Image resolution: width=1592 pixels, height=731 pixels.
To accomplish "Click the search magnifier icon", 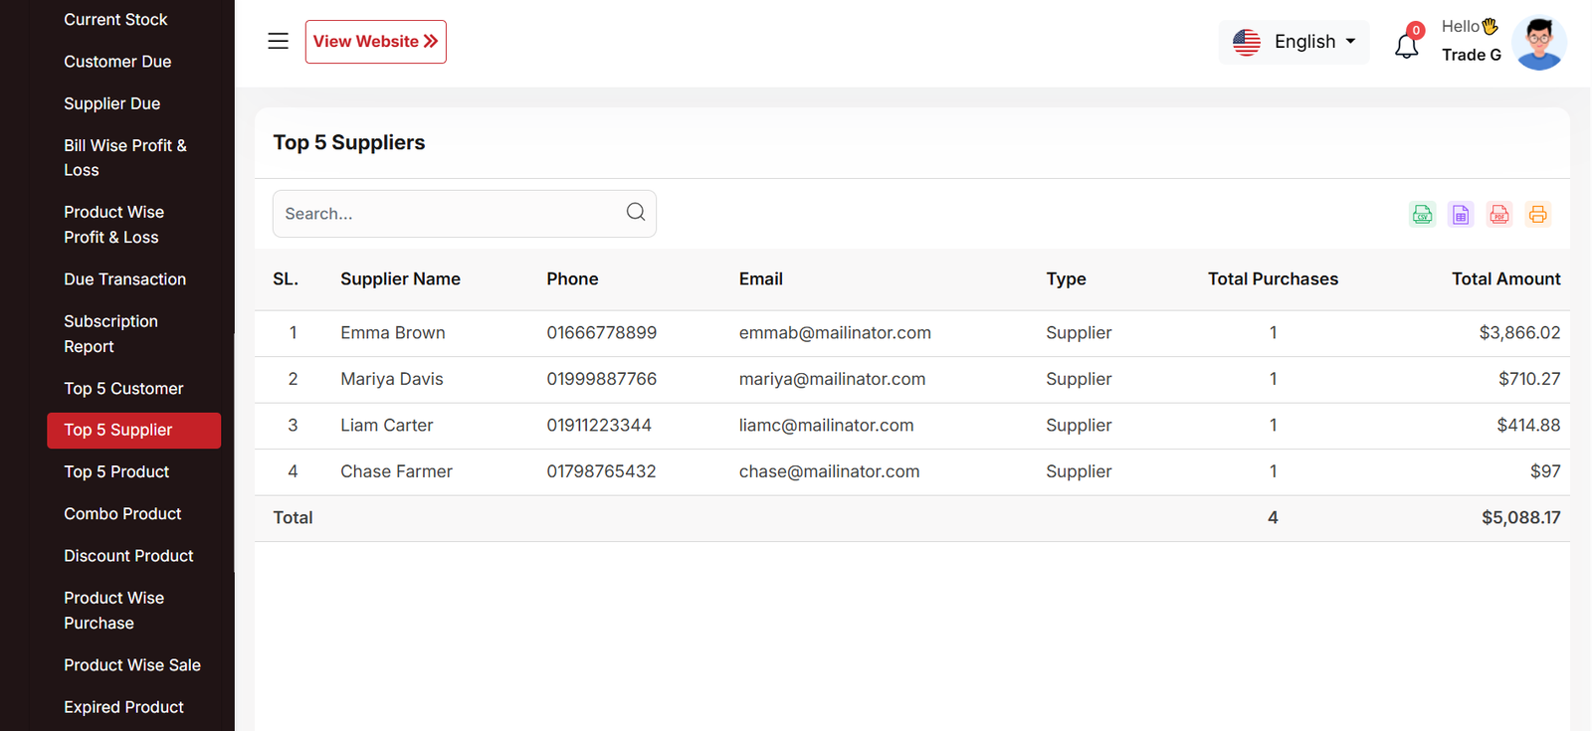I will pos(636,212).
